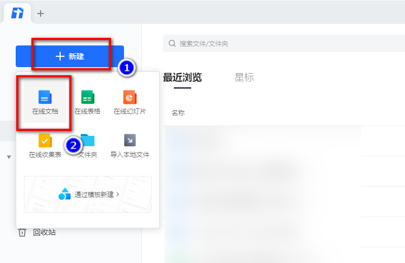
Task: Create a new 在线表格 online spreadsheet
Action: pyautogui.click(x=87, y=102)
